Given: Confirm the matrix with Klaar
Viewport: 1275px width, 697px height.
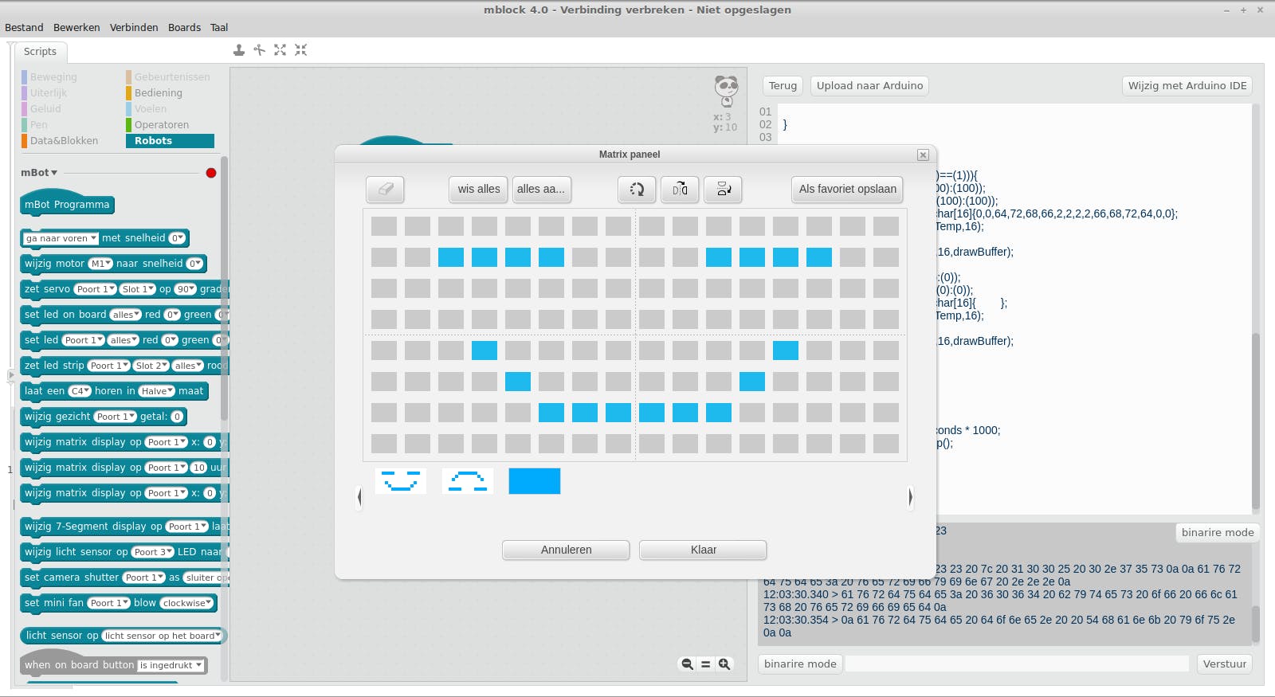Looking at the screenshot, I should point(703,550).
